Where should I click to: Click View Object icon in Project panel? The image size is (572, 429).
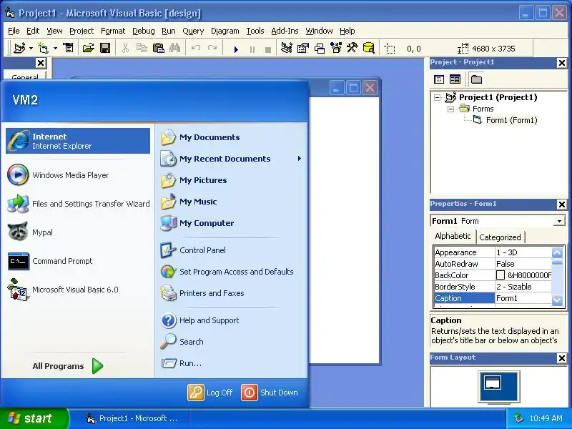455,79
